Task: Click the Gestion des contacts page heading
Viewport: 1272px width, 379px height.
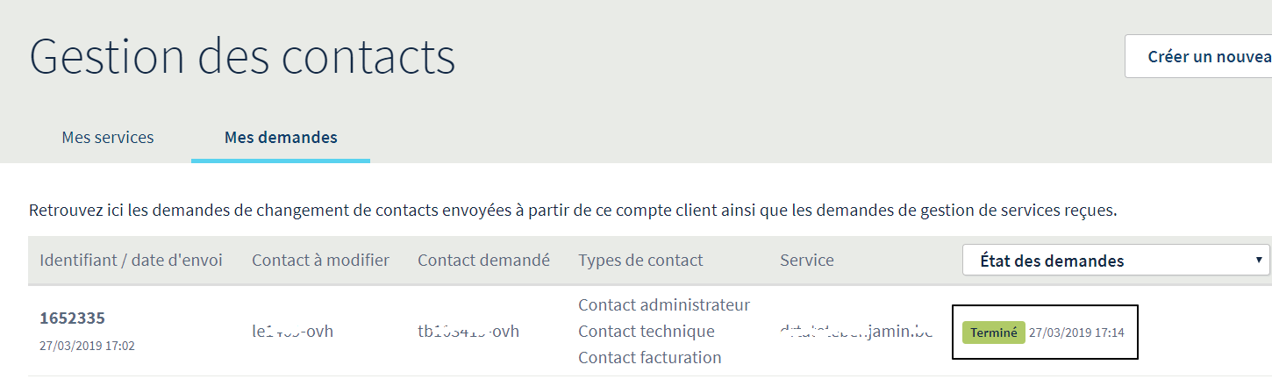Action: [242, 57]
